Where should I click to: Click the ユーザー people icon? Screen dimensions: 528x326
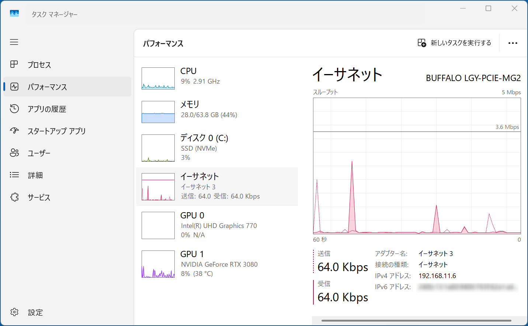[14, 153]
